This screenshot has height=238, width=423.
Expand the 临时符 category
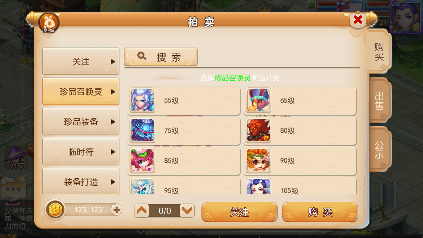point(81,152)
